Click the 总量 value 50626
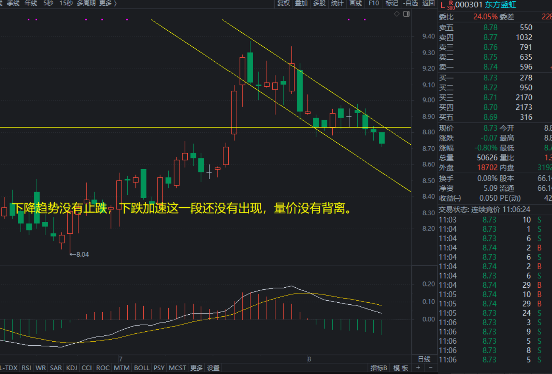This screenshot has height=374, width=552. pyautogui.click(x=487, y=158)
